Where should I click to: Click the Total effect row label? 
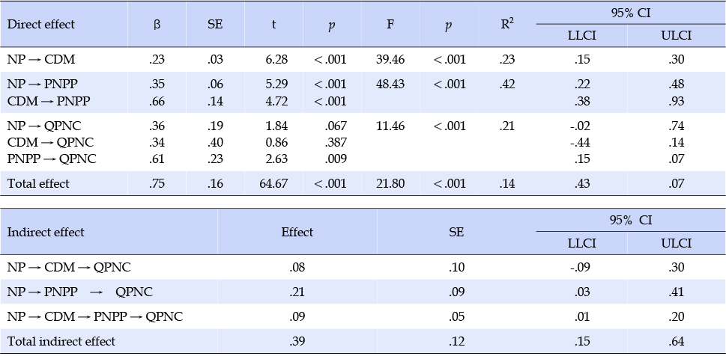click(x=38, y=183)
